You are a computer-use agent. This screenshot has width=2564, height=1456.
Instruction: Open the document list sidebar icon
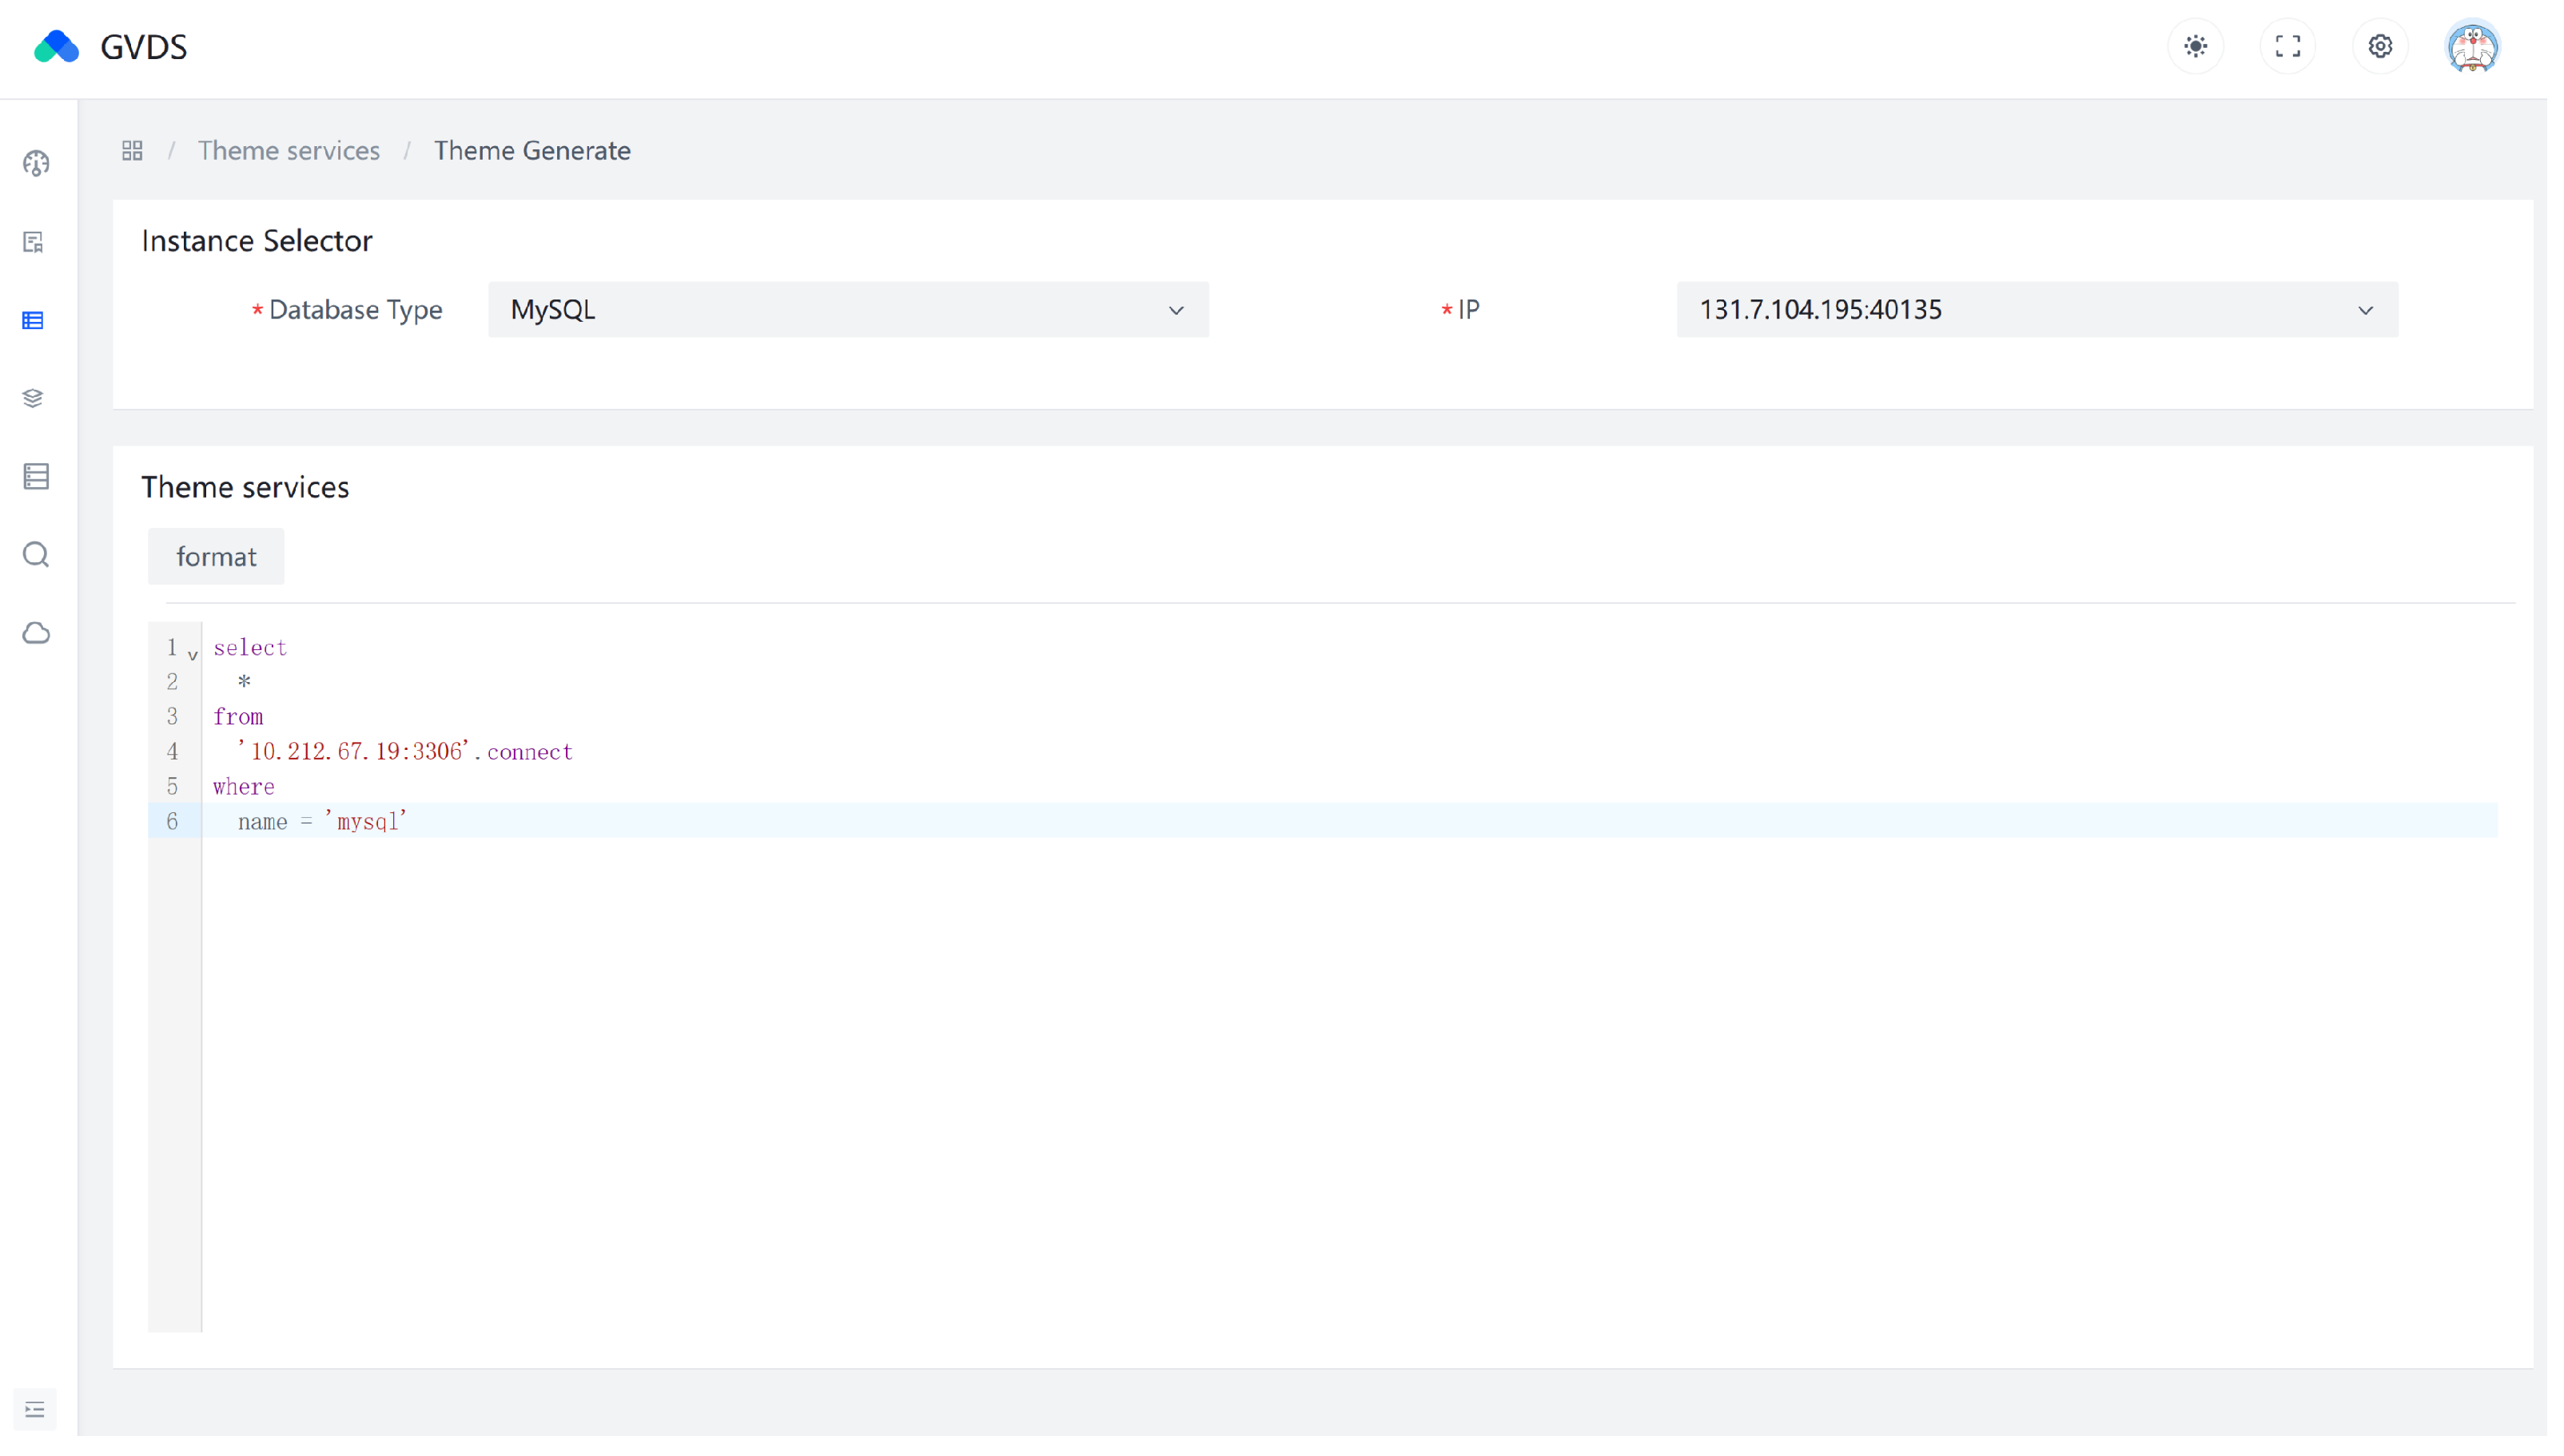point(34,242)
